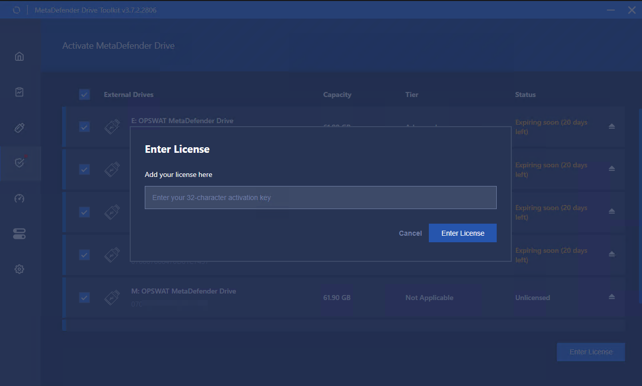
Task: Uncheck the E: drive checkbox
Action: coord(84,127)
